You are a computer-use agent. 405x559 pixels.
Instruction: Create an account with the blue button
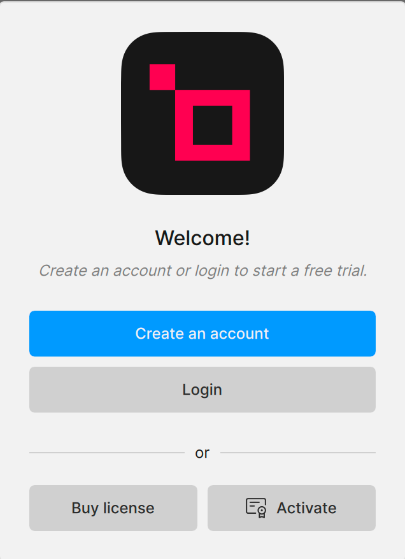(x=202, y=334)
